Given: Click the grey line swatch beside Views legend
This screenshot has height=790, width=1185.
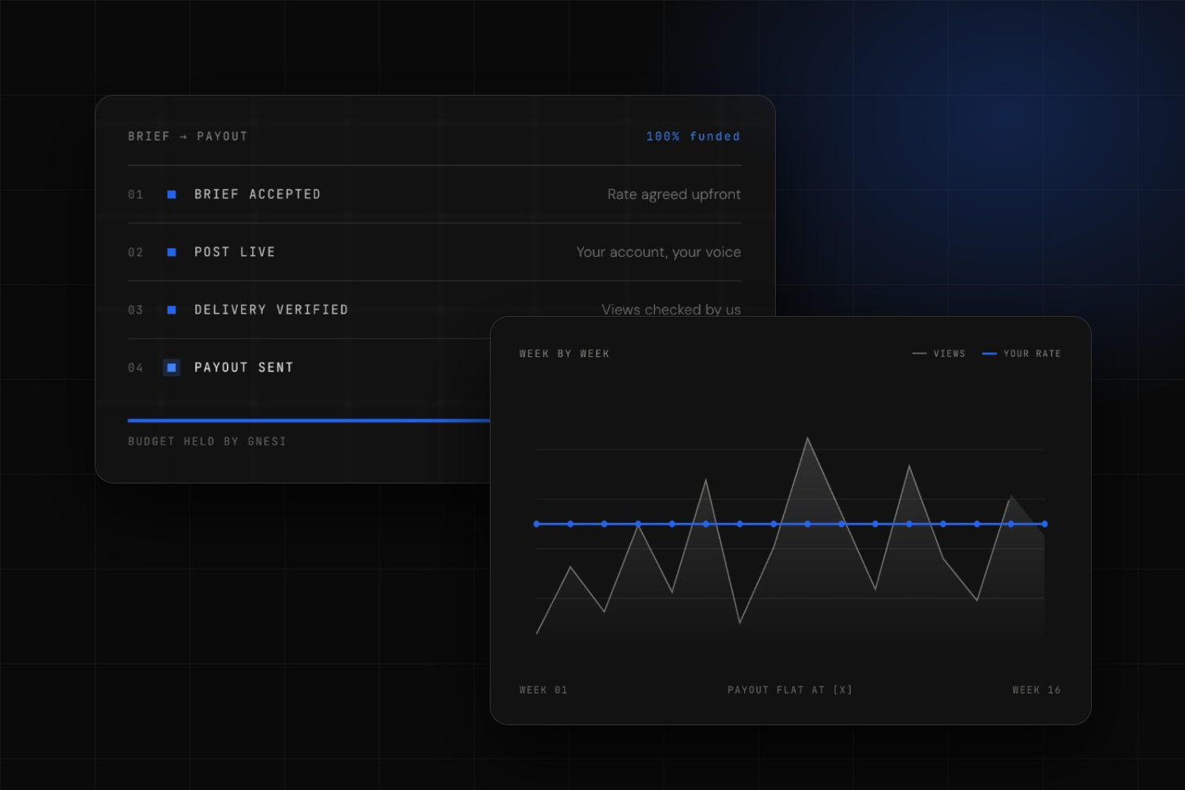Looking at the screenshot, I should [920, 354].
